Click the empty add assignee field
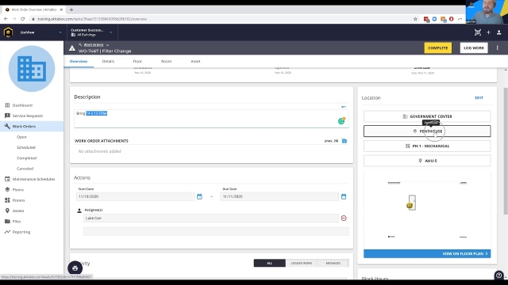Screen dimensions: 508x285 pyautogui.click(x=216, y=231)
